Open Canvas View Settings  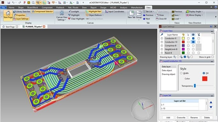[62, 16]
